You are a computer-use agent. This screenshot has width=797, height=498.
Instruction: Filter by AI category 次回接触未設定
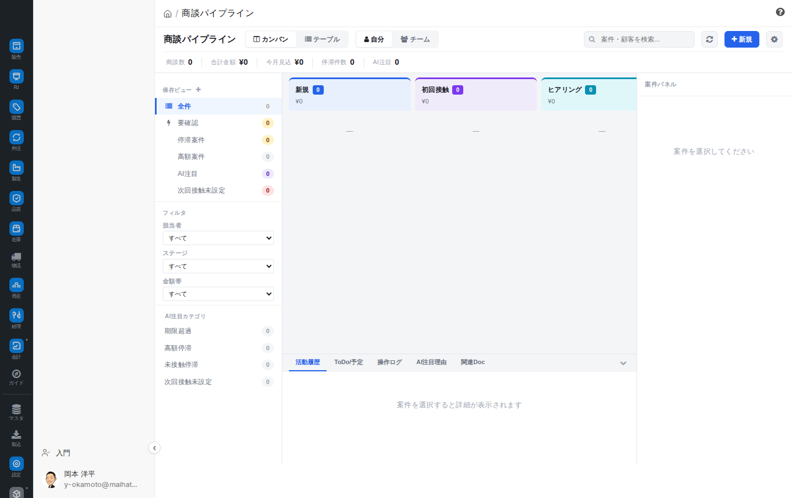coord(219,382)
